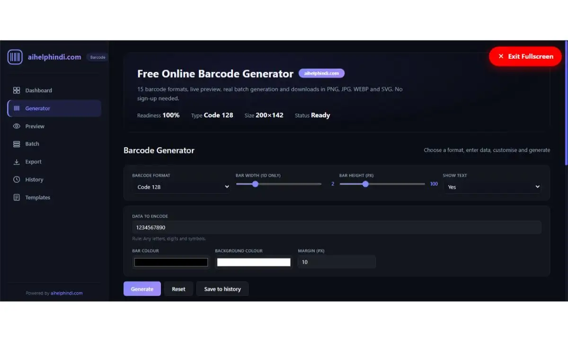568x341 pixels.
Task: Open the Export section
Action: (x=54, y=162)
